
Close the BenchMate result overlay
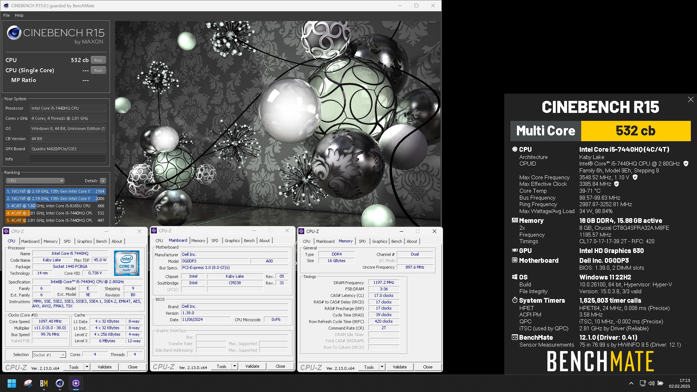coord(690,99)
